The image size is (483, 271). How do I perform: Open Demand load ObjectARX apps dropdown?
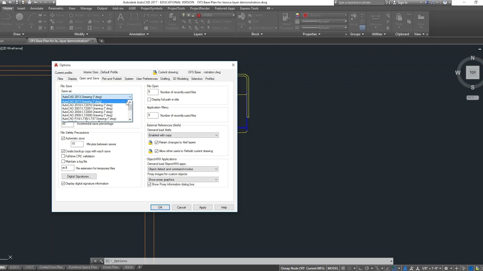(x=183, y=169)
